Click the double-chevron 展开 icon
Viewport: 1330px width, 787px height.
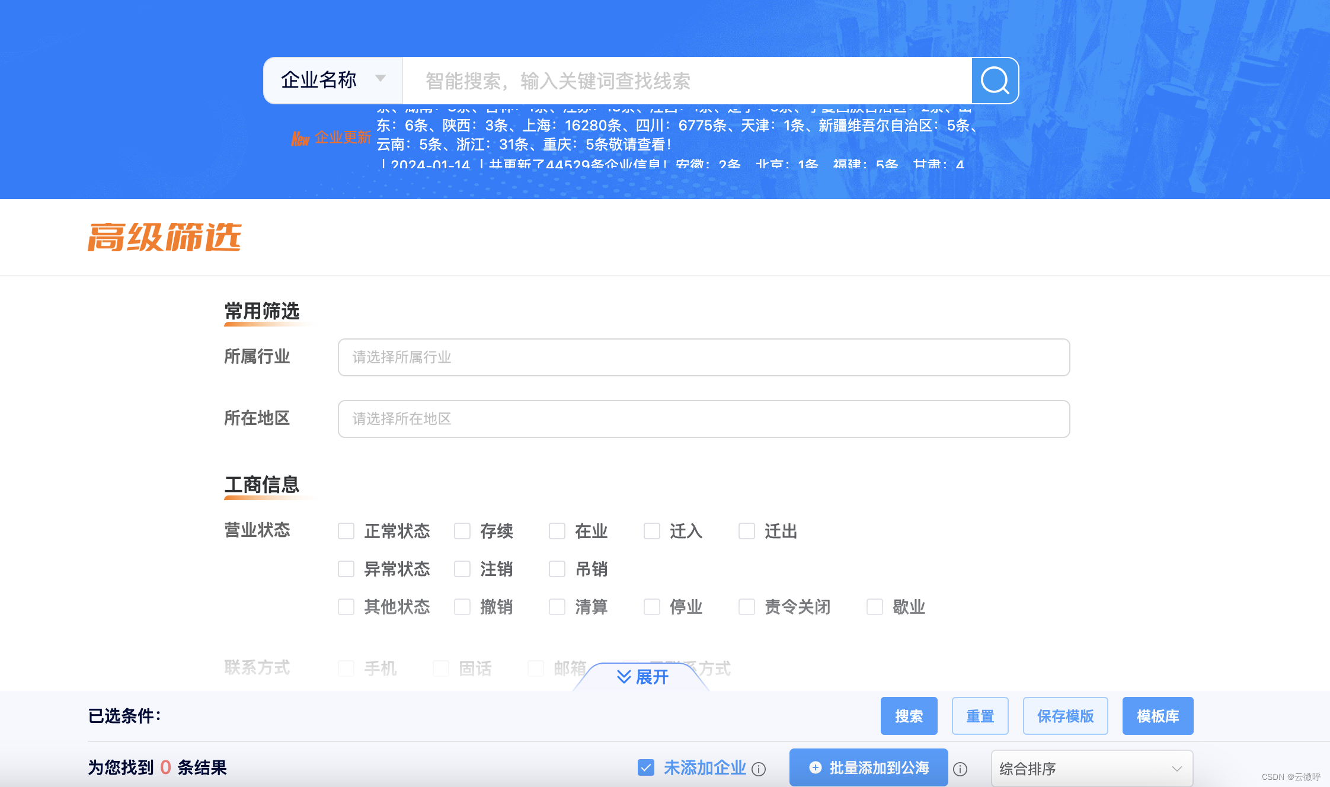tap(624, 677)
